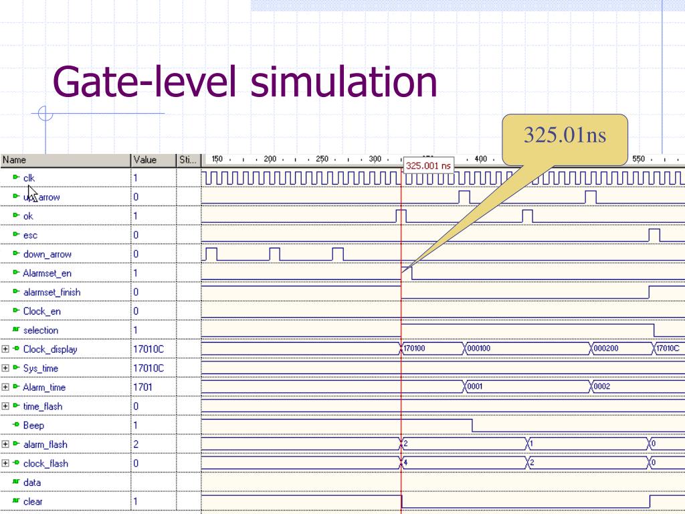Click the alarm_flash signal icon

tap(16, 444)
